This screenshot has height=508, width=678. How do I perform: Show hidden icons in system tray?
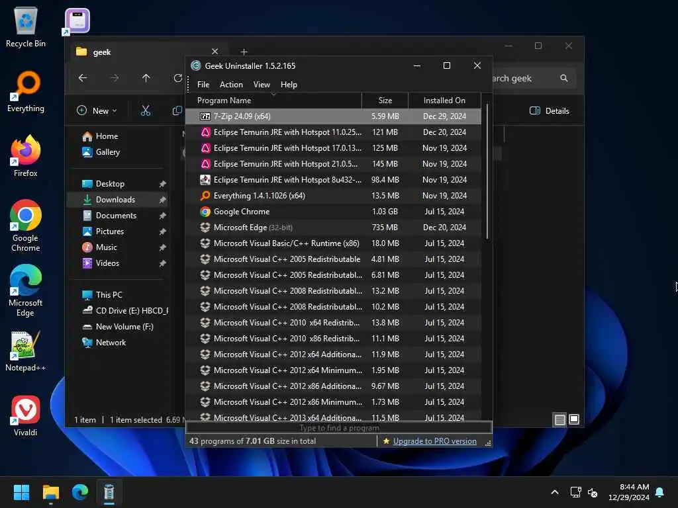click(x=555, y=492)
